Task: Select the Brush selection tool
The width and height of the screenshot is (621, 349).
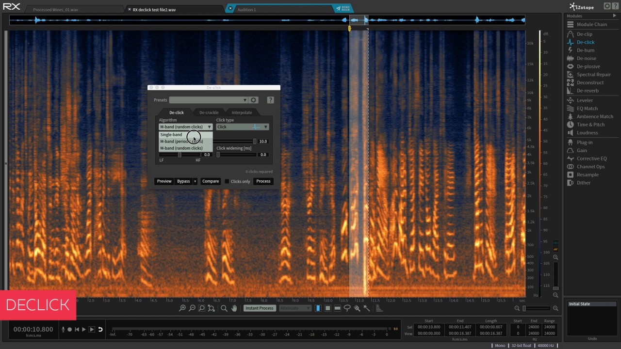Action: (357, 308)
